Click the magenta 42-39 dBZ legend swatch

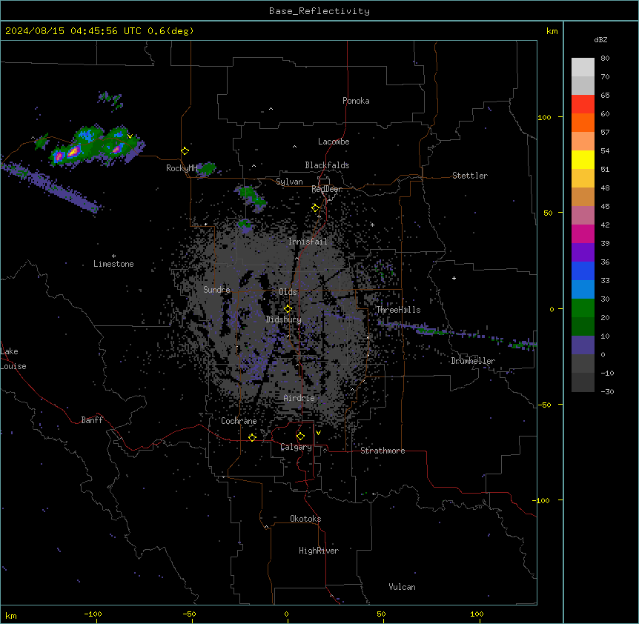583,233
